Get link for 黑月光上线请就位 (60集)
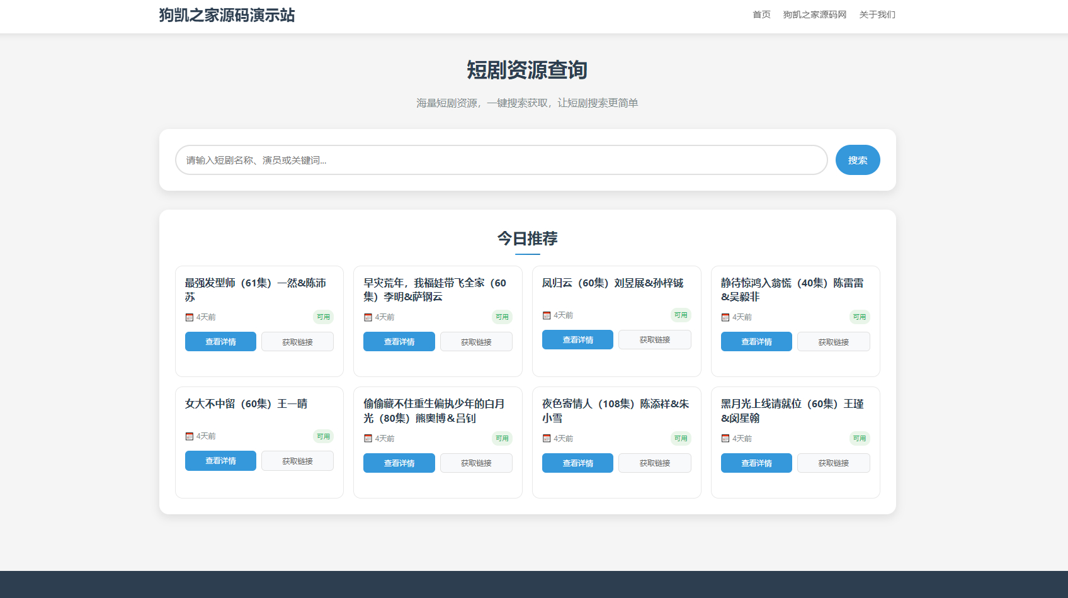This screenshot has width=1068, height=598. coord(833,463)
